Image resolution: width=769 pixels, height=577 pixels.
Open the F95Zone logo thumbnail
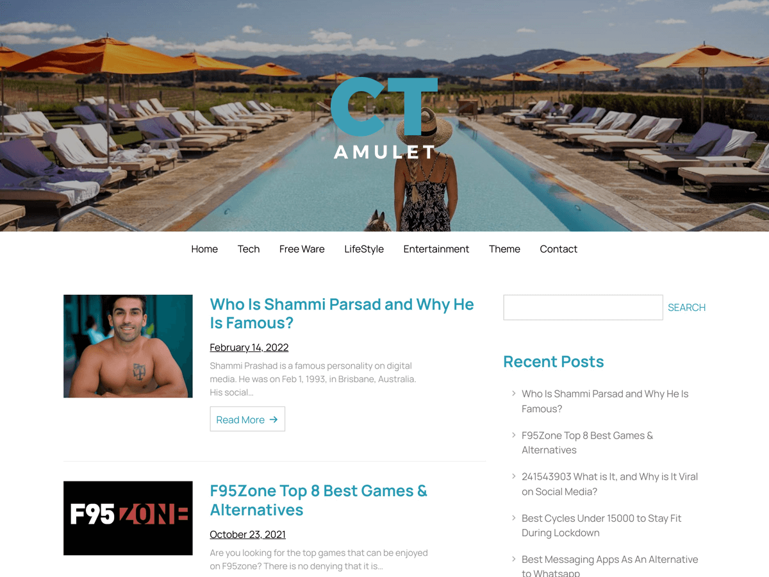tap(128, 518)
